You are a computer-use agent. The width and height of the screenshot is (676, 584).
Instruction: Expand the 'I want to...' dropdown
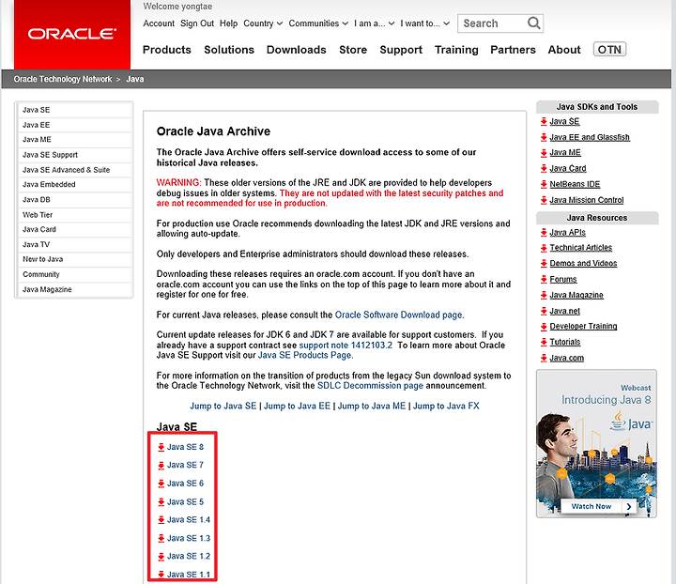point(424,23)
